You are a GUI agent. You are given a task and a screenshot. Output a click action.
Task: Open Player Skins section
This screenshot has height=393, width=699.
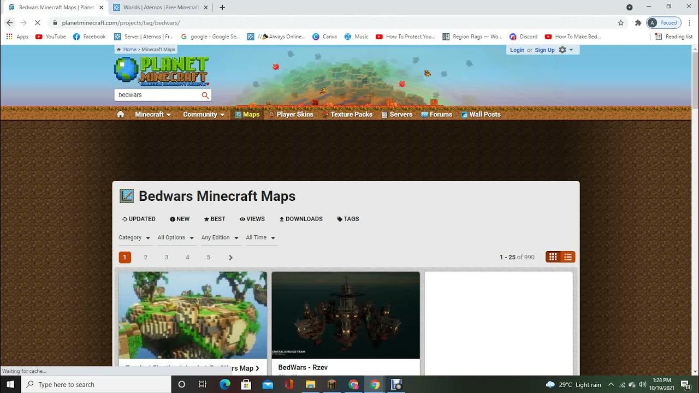pos(291,115)
